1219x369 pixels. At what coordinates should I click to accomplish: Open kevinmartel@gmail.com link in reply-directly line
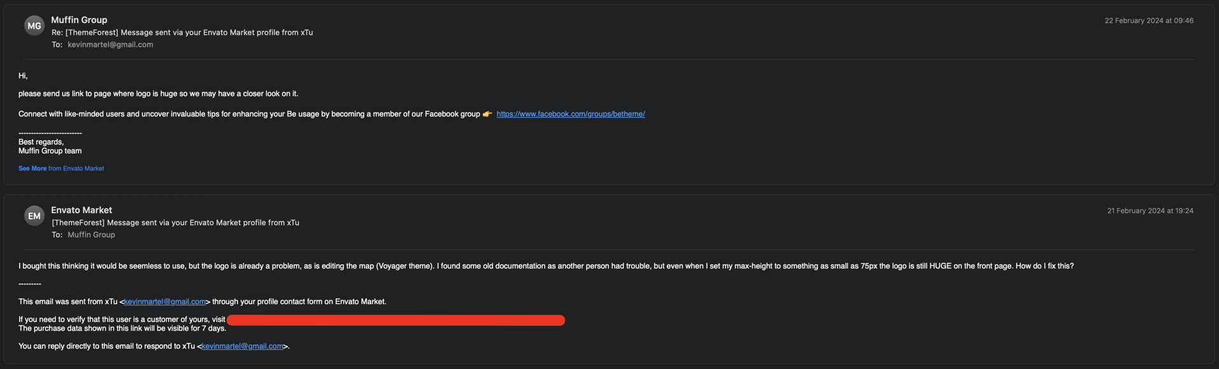(242, 346)
